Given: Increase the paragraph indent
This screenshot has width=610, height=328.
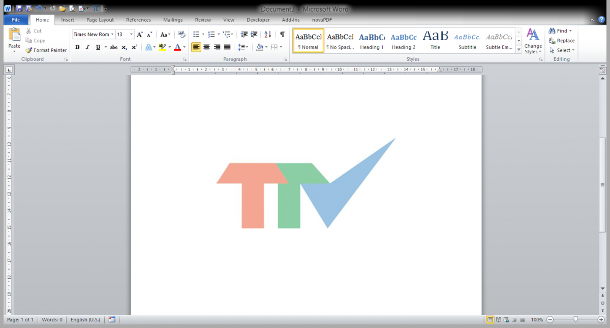Looking at the screenshot, I should pos(254,35).
